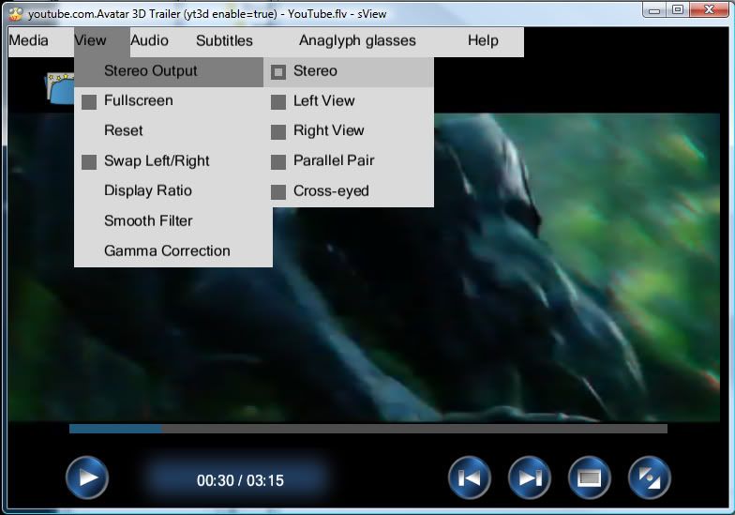This screenshot has height=515, width=735.
Task: Select the Stereo output option
Action: point(349,71)
